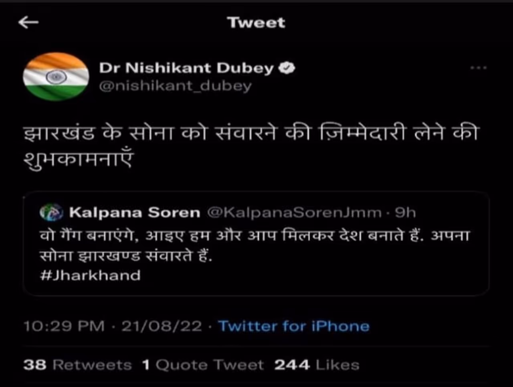Open the three-dot more options menu
This screenshot has height=387, width=513.
pos(478,68)
